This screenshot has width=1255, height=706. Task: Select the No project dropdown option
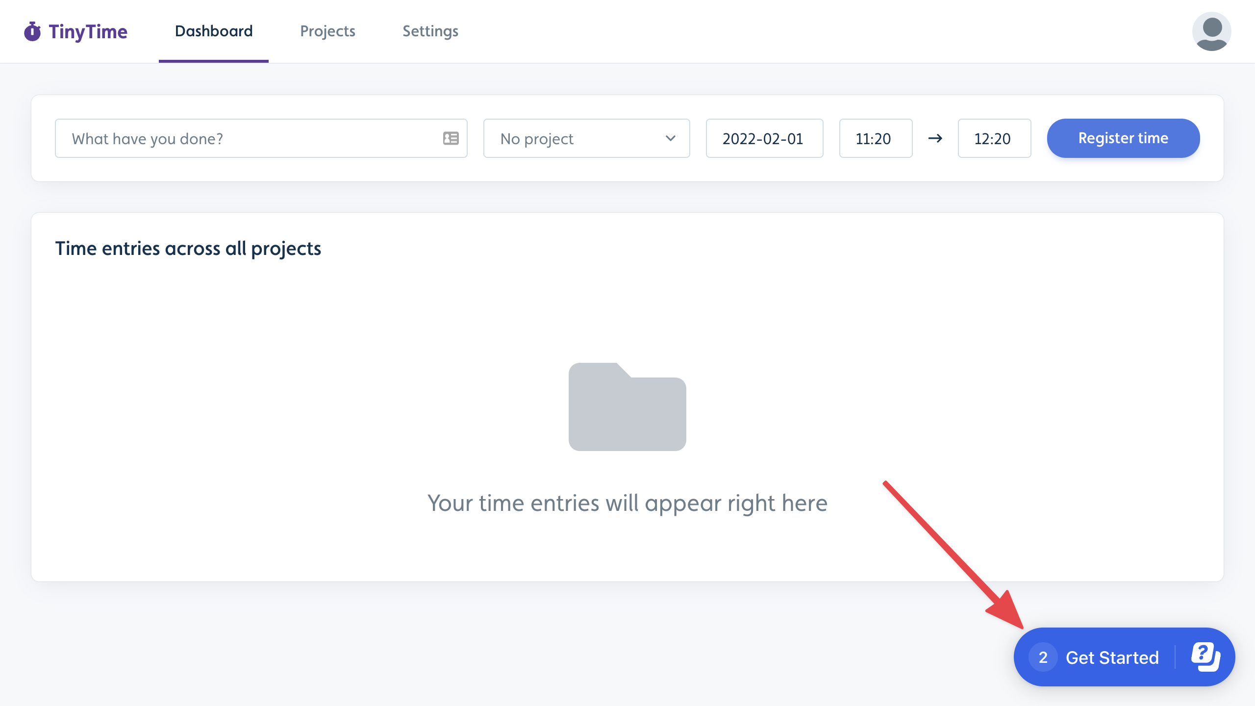(586, 138)
